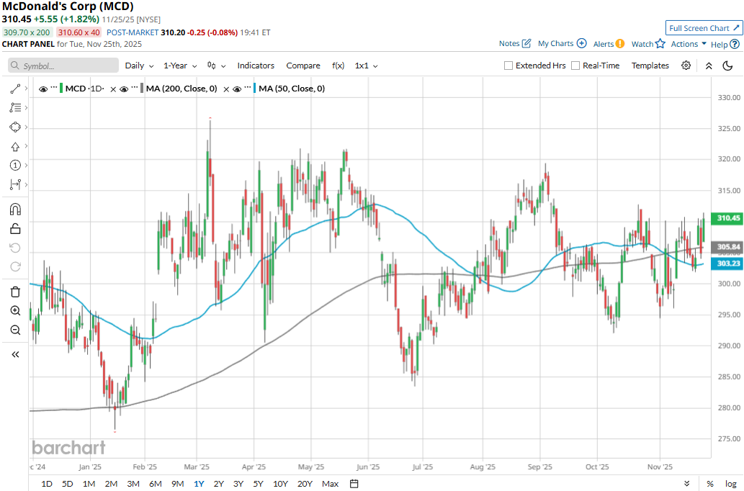Image resolution: width=744 pixels, height=491 pixels.
Task: Open MCD series options ellipsis
Action: 54,88
